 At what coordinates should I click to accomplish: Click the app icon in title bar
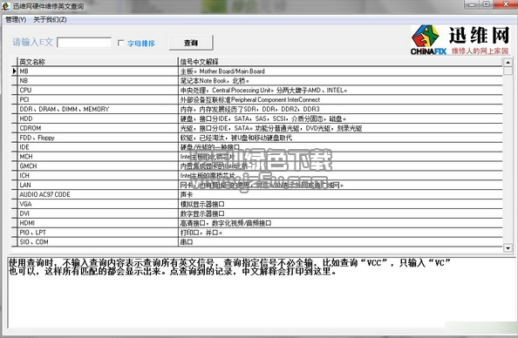click(5, 6)
